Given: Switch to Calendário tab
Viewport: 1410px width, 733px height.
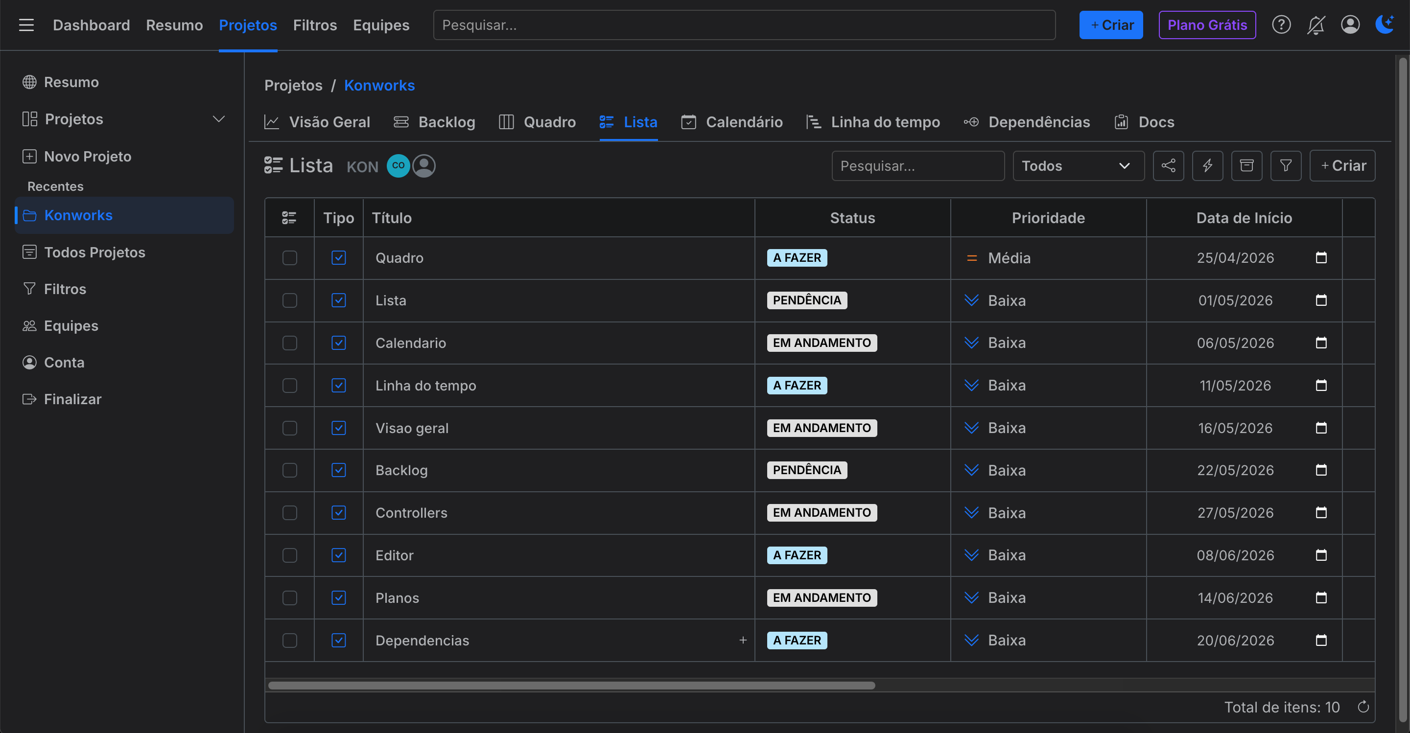Looking at the screenshot, I should 731,122.
